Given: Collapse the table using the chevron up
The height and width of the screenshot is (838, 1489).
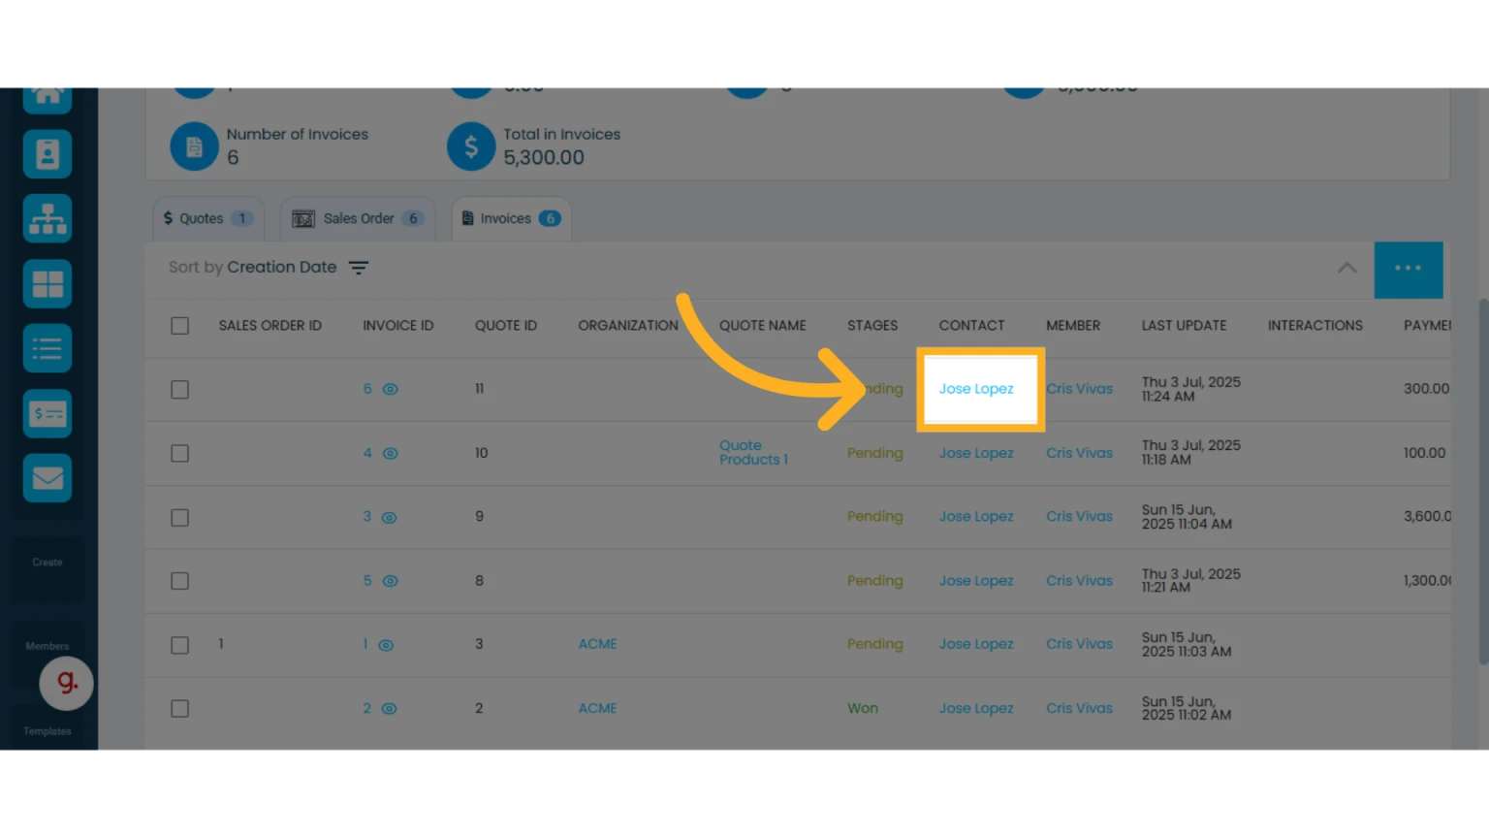Looking at the screenshot, I should 1347,268.
